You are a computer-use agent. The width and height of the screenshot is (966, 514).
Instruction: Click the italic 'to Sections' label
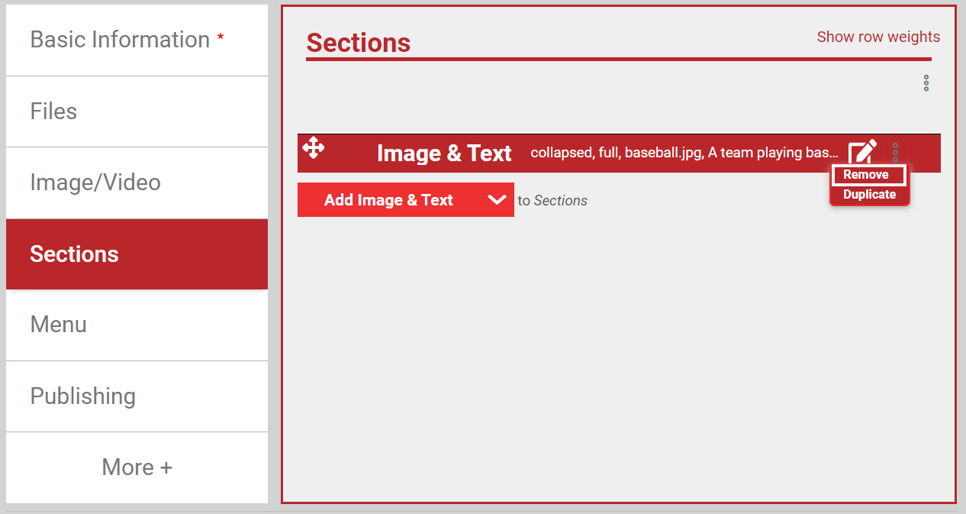click(x=552, y=201)
